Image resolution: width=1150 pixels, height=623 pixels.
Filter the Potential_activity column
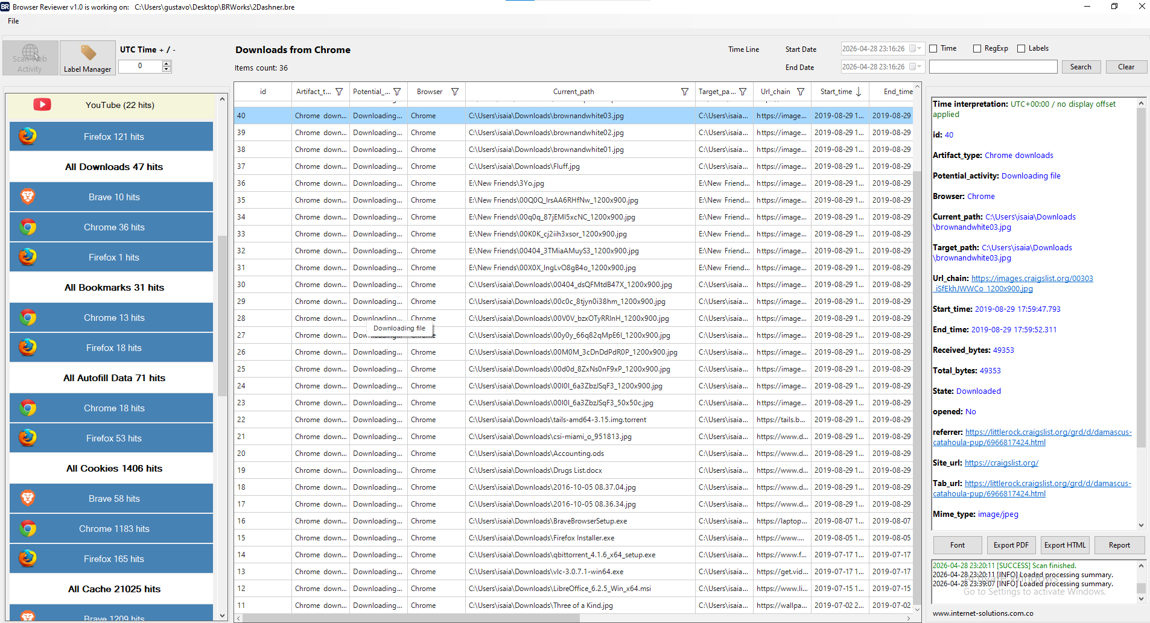coord(397,92)
